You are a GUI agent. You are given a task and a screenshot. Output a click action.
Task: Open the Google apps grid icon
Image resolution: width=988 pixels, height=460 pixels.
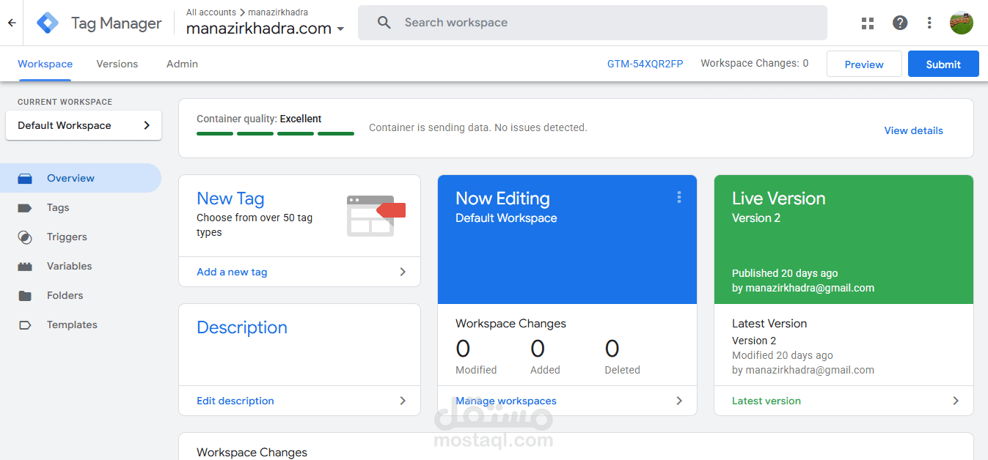tap(868, 23)
